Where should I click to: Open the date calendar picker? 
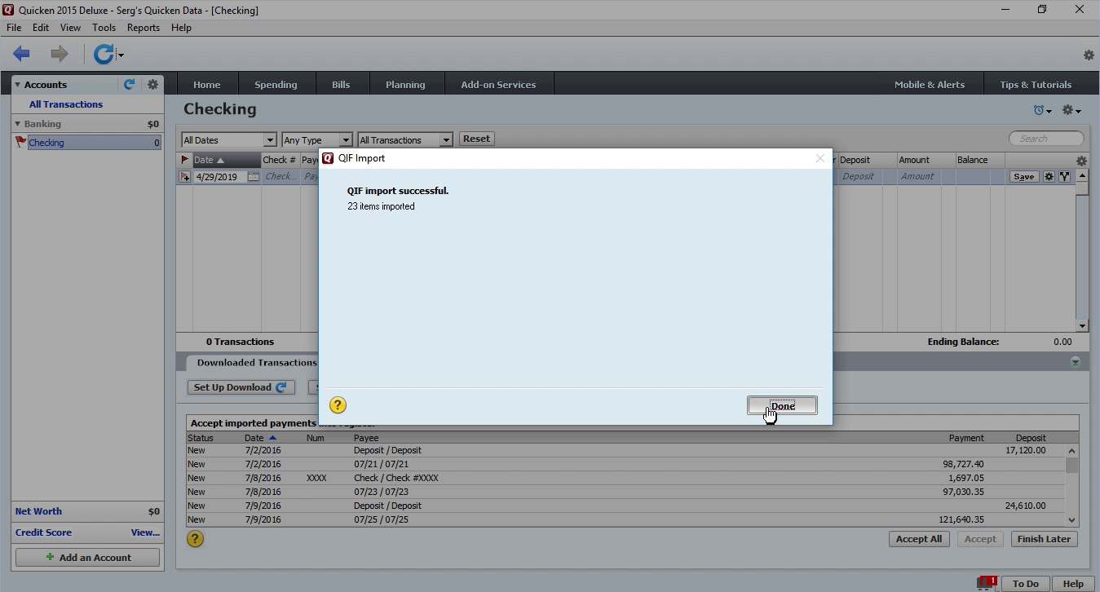coord(254,176)
